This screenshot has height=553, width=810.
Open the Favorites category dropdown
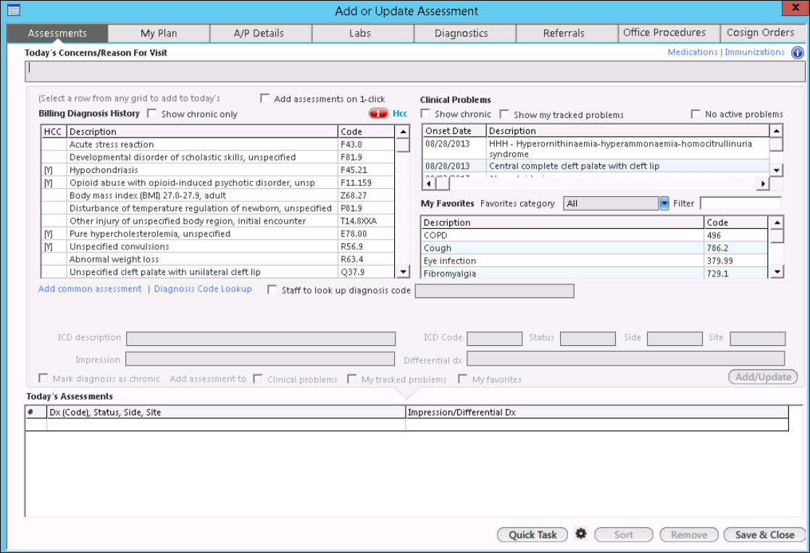click(x=664, y=203)
